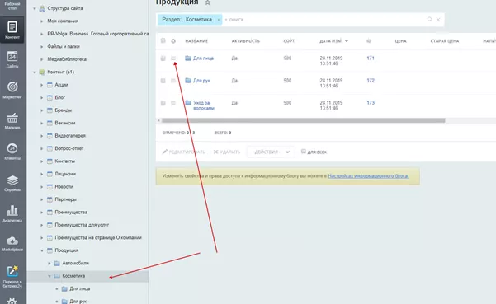This screenshot has height=304, width=496.
Task: Open row actions menu for Для лица
Action: click(173, 58)
